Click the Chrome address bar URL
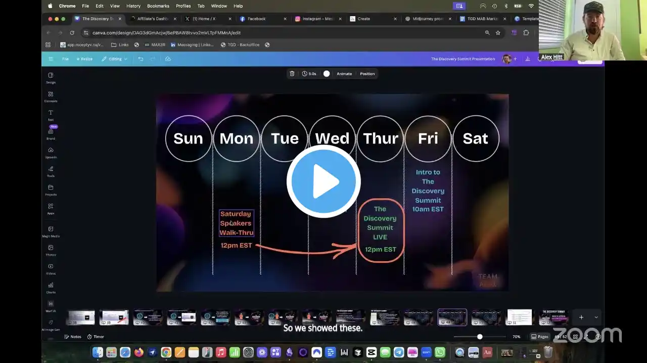Image resolution: width=647 pixels, height=363 pixels. click(166, 33)
